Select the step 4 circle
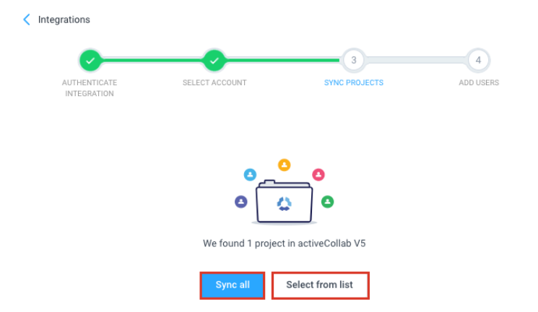 click(x=478, y=61)
